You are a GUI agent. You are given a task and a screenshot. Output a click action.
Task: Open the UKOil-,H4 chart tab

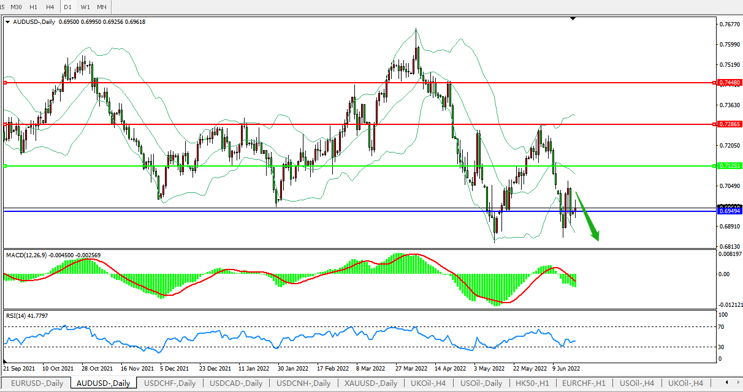(686, 383)
